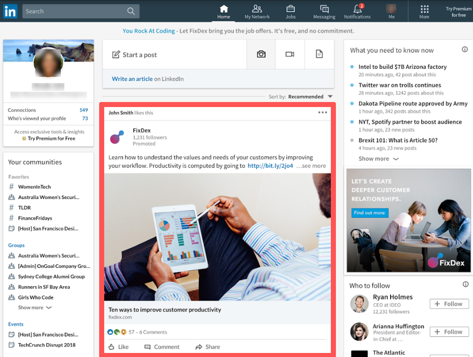Open the Write an article link
473x357 pixels.
132,79
